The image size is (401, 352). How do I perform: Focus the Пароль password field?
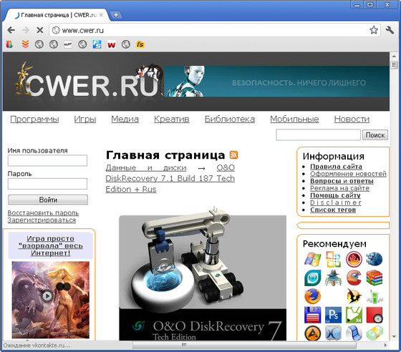coord(47,184)
